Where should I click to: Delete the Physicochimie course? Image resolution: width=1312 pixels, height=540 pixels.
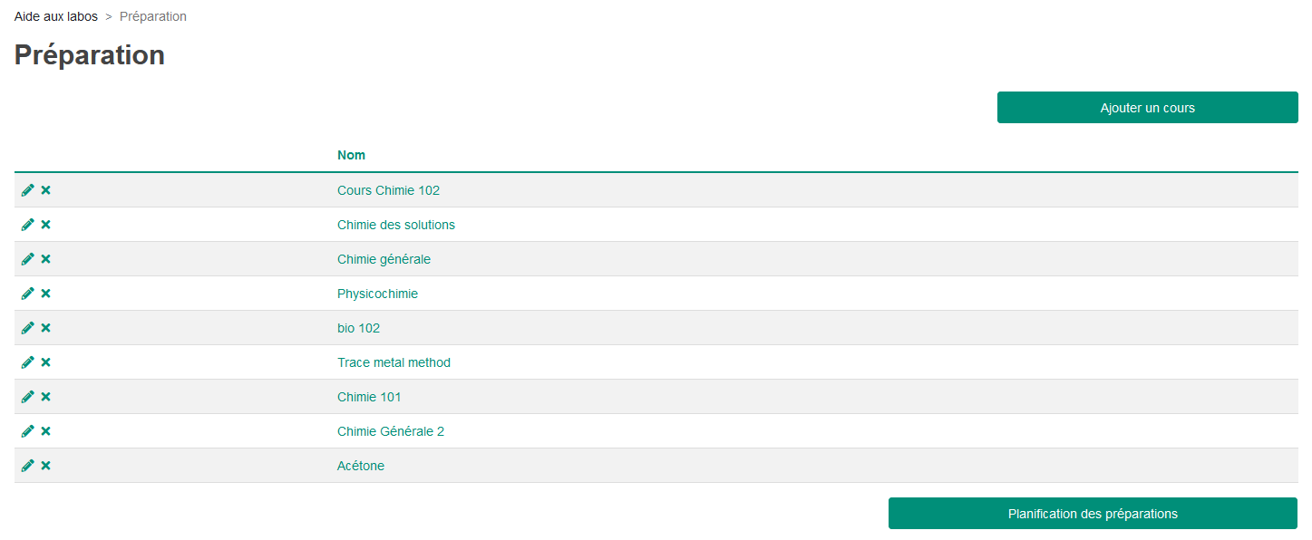tap(46, 294)
